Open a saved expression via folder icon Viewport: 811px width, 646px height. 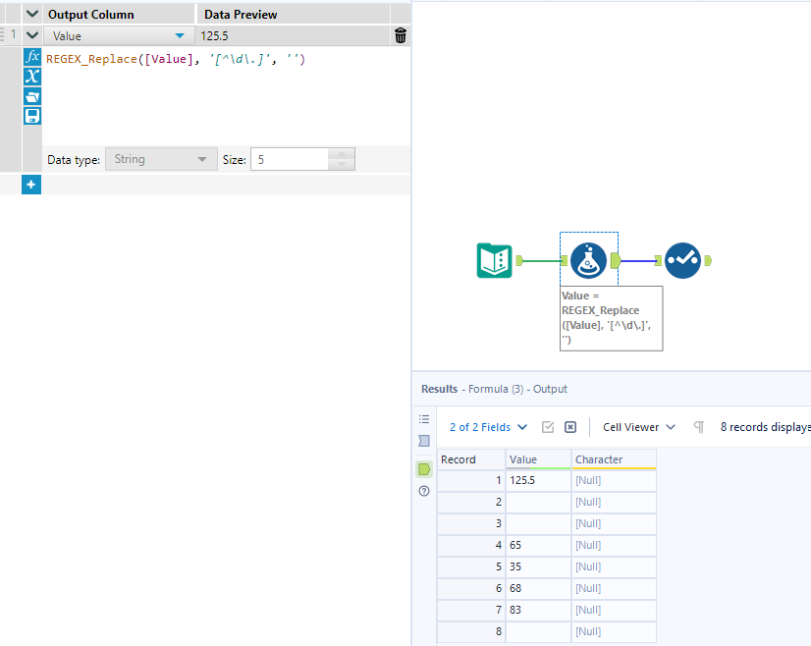[x=31, y=95]
